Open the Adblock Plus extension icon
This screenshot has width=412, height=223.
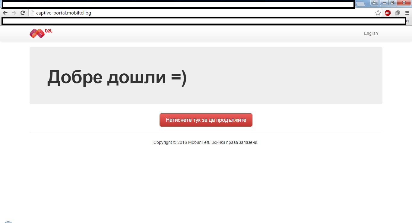[x=388, y=13]
